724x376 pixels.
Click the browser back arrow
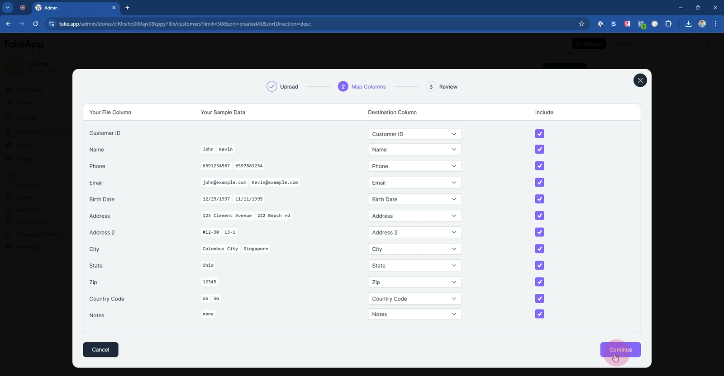[8, 23]
